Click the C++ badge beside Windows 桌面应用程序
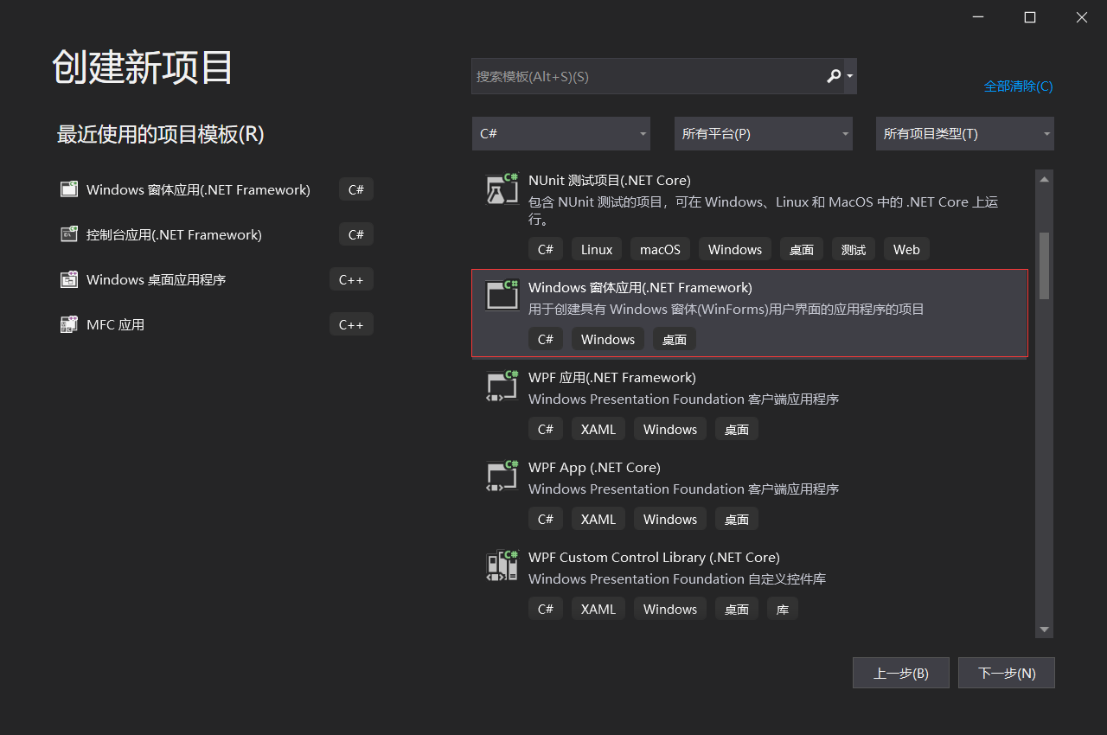The image size is (1107, 735). point(351,279)
